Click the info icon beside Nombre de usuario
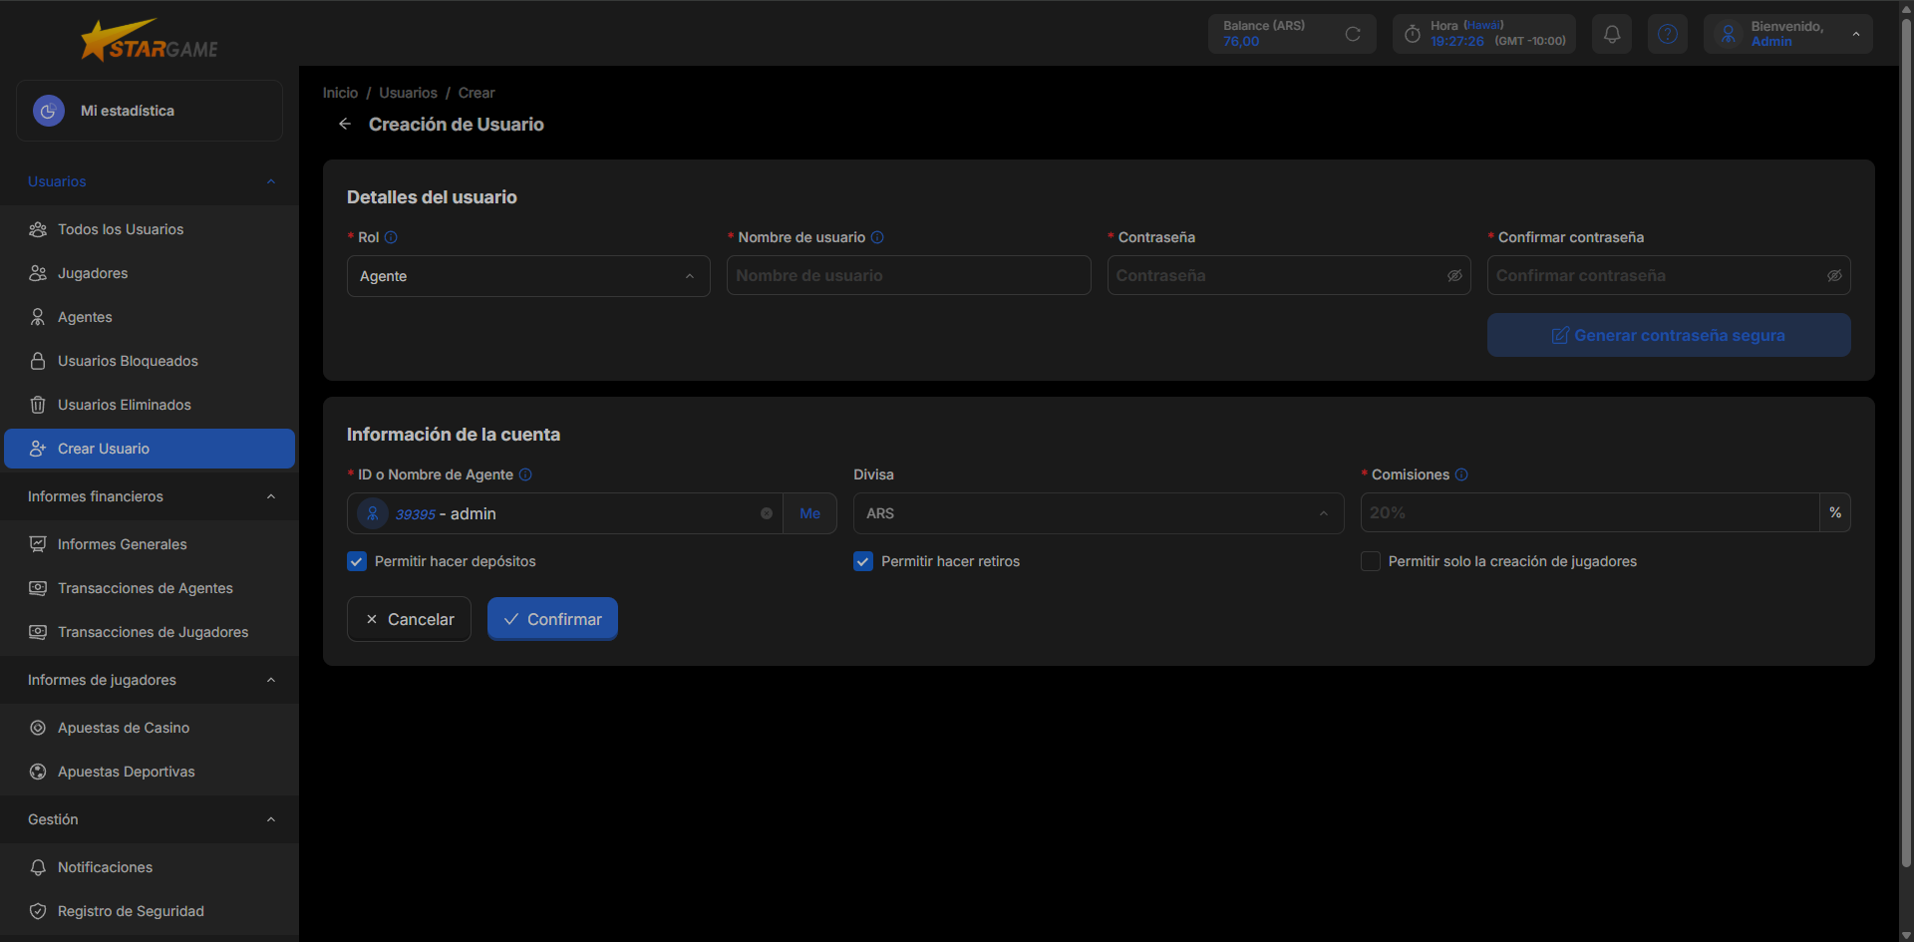Screen dimensions: 1914x942 877,237
